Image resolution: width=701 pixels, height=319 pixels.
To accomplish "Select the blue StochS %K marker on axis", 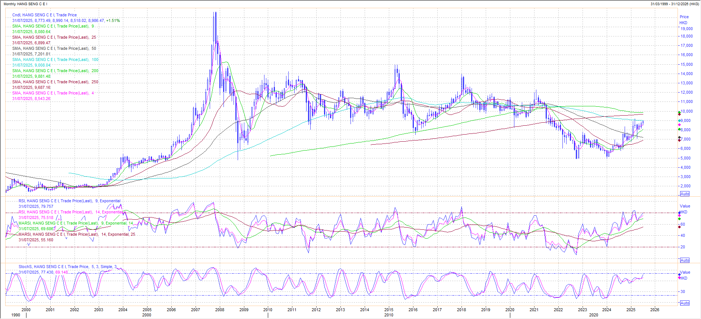I will (679, 274).
